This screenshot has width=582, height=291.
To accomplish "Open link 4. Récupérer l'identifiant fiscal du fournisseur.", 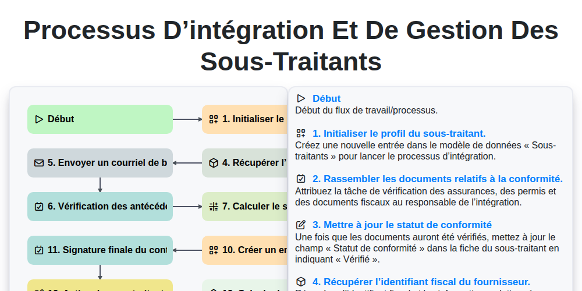I will [x=421, y=282].
